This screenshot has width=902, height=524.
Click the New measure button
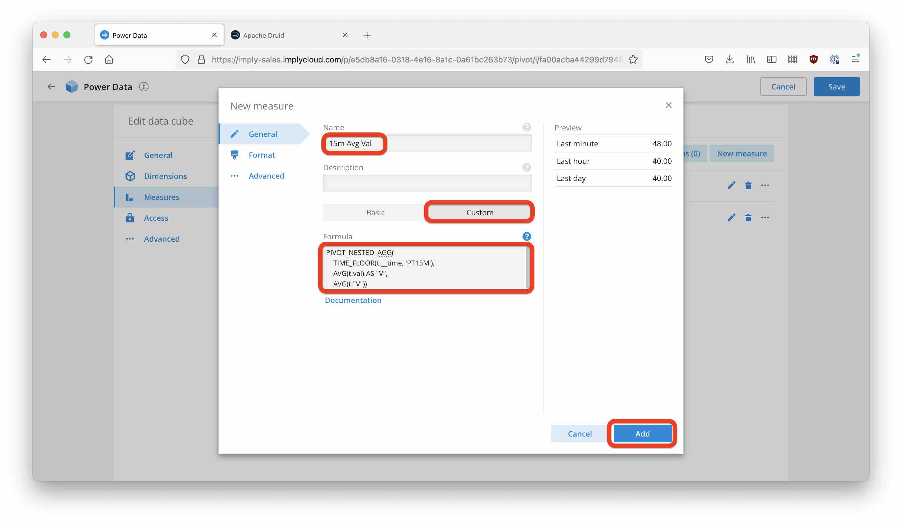742,153
